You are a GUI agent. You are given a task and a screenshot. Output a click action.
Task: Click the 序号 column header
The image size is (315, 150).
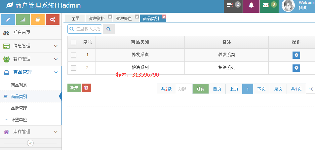click(88, 42)
